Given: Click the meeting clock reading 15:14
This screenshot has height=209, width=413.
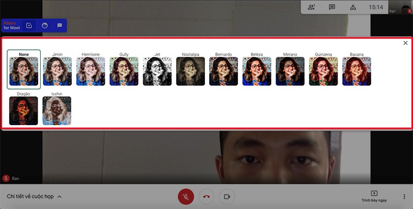Looking at the screenshot, I should click(x=376, y=7).
